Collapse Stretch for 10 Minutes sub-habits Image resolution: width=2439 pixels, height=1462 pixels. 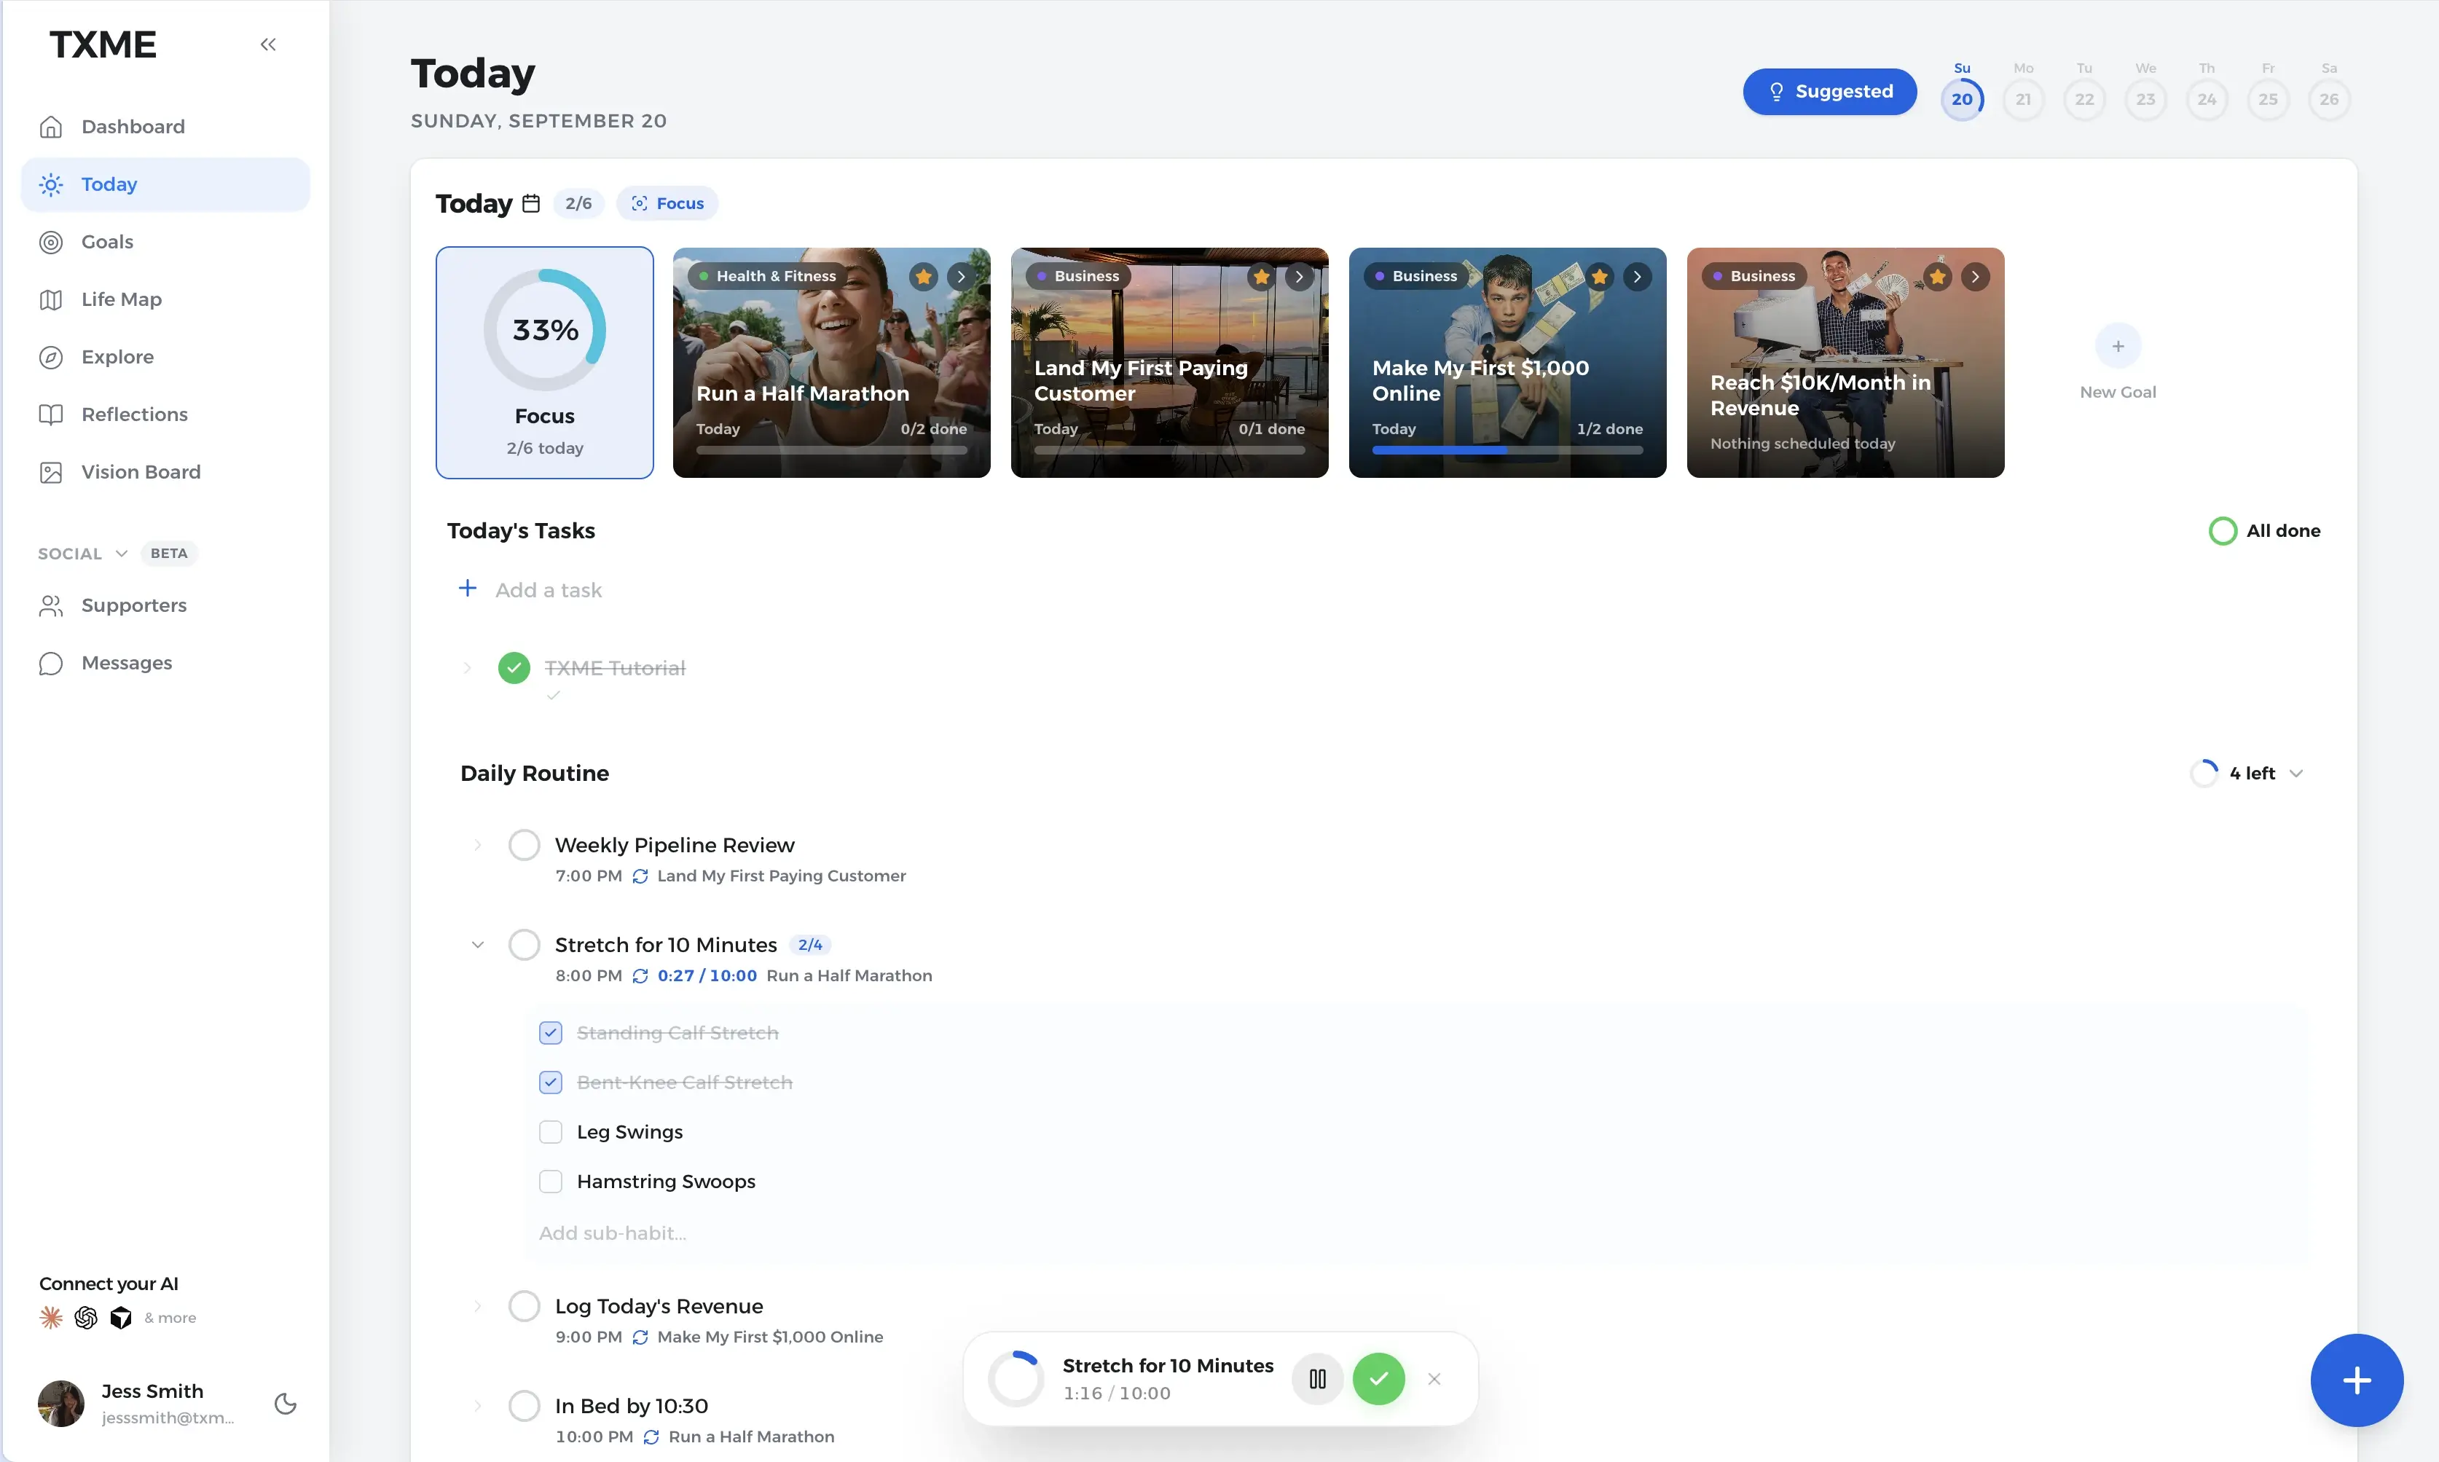pos(478,944)
